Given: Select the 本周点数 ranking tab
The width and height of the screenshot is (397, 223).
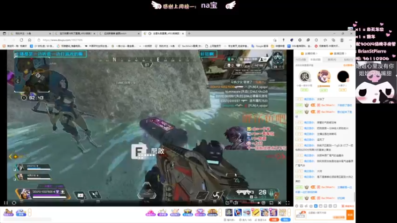Looking at the screenshot, I should coord(316,59).
